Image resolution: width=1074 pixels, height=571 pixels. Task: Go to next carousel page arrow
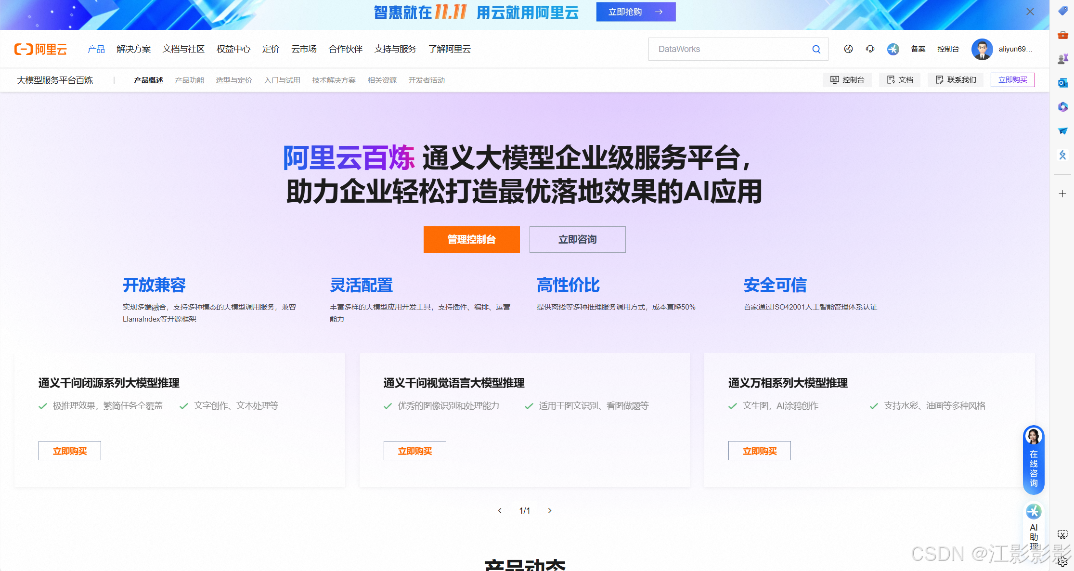click(550, 510)
